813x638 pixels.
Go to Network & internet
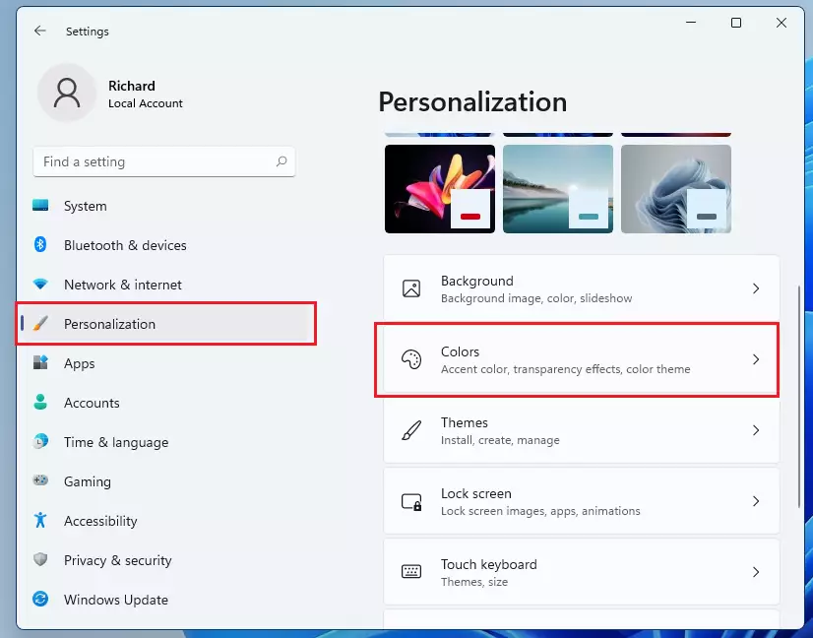click(x=123, y=285)
